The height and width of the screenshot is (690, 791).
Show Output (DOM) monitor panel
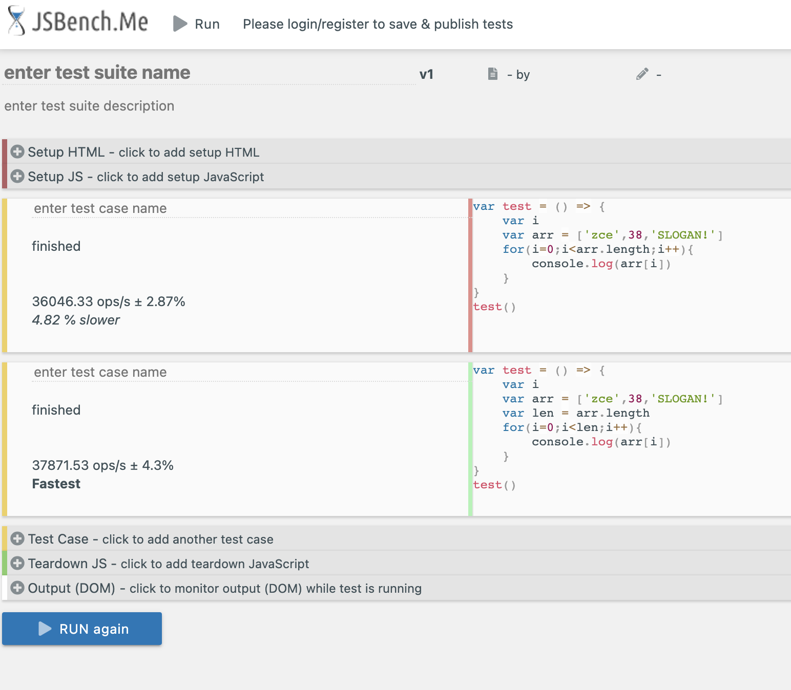[x=224, y=588]
